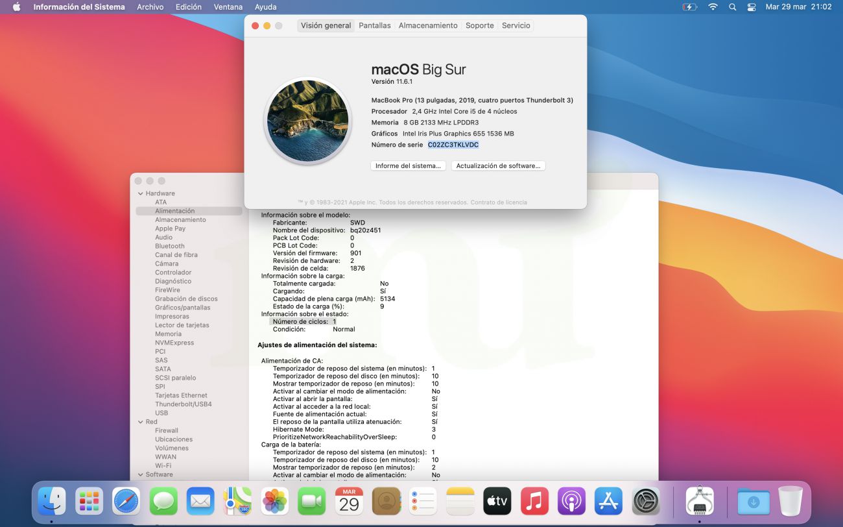The width and height of the screenshot is (843, 527).
Task: Open Photos app in dock
Action: 275,501
